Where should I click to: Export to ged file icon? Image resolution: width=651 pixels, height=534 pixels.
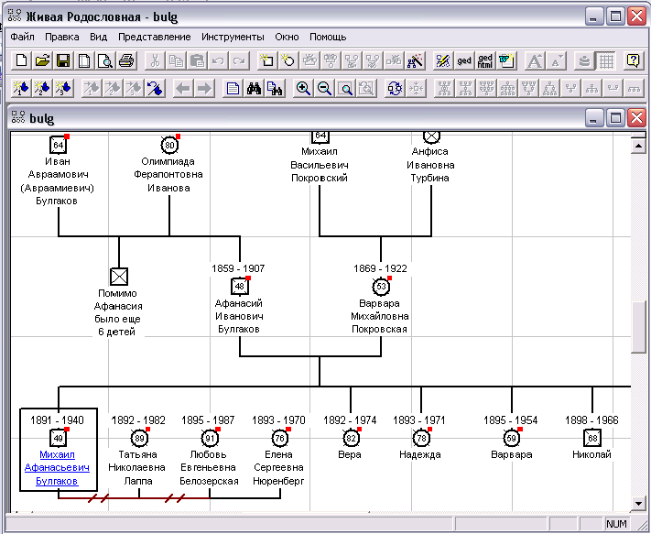(x=463, y=61)
